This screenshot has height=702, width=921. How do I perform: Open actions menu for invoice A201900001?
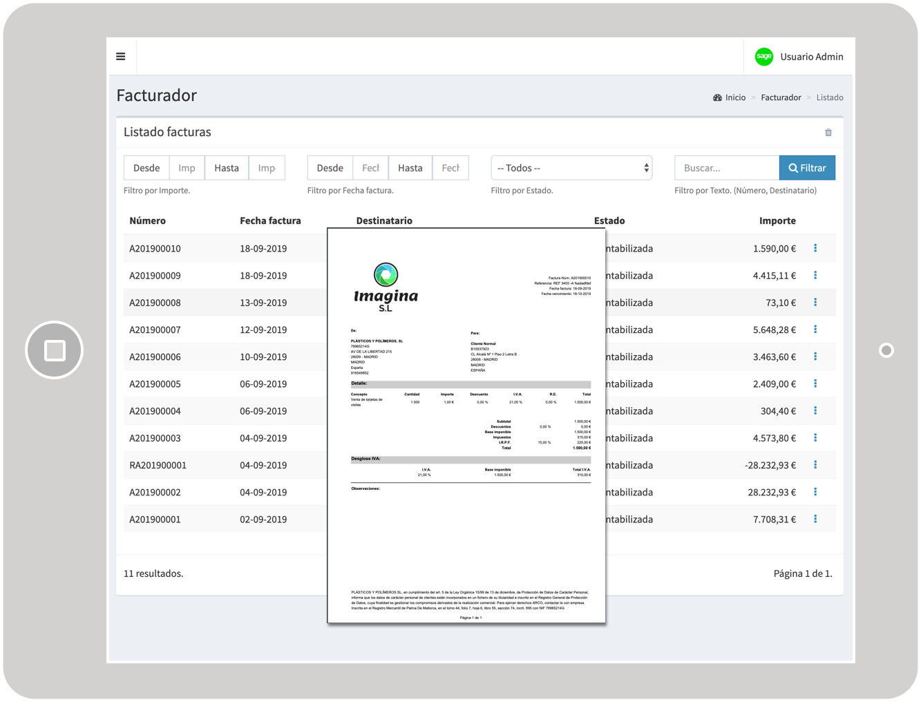pyautogui.click(x=815, y=519)
